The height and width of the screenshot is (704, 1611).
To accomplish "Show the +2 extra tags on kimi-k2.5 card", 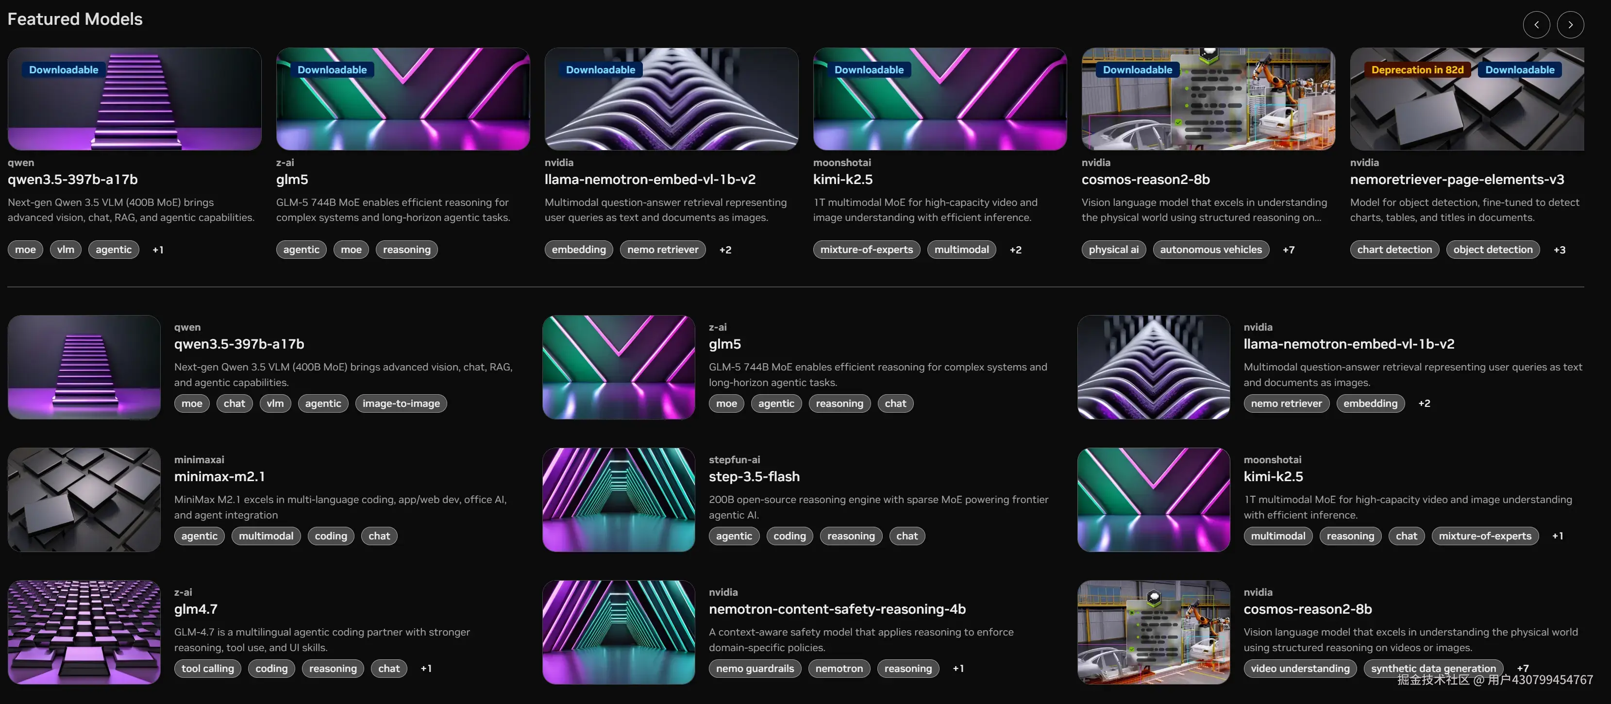I will [x=1016, y=250].
